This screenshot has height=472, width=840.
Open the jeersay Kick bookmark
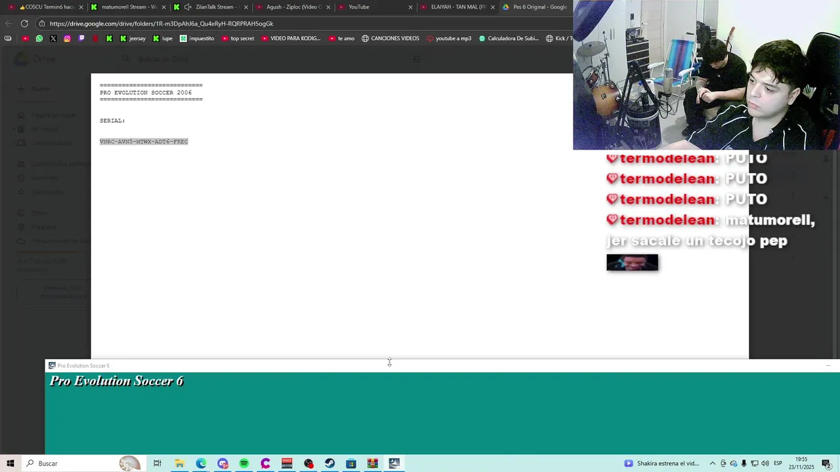pos(133,39)
